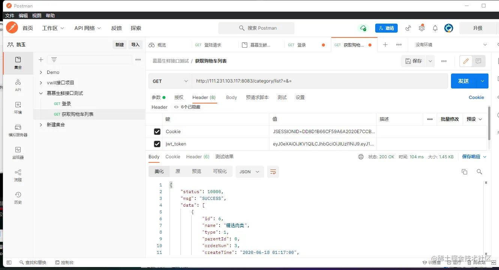Viewport: 499px width, 270px height.
Task: Select the 模拟服务器 sidebar icon
Action: coord(18,130)
